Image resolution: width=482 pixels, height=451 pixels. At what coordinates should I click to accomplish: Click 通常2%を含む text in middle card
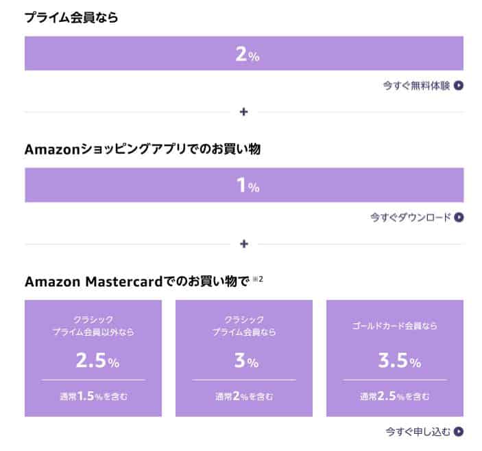244,396
